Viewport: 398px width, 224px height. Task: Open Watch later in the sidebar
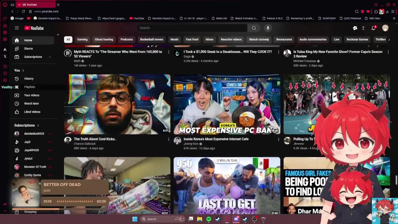tap(33, 104)
